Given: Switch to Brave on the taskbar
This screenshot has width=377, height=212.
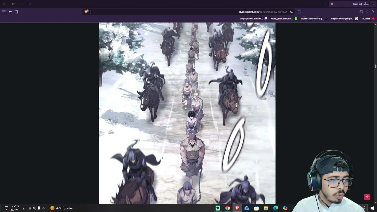Looking at the screenshot, I should [237, 208].
